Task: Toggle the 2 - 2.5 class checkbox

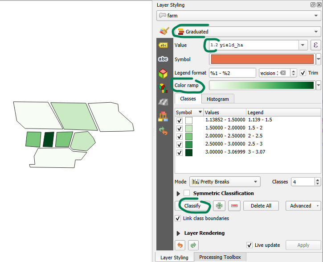Action: tap(180, 137)
